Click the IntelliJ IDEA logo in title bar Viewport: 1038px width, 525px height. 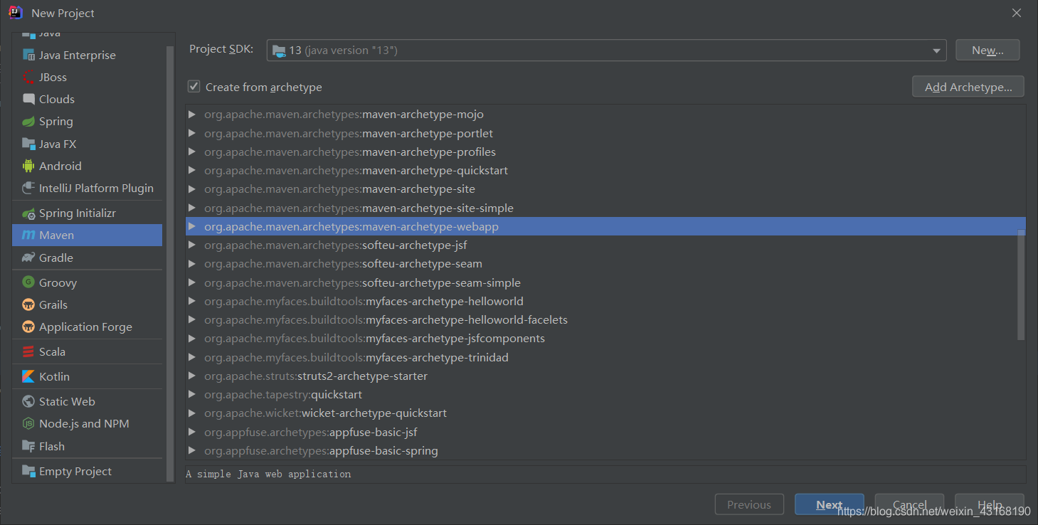click(x=16, y=13)
